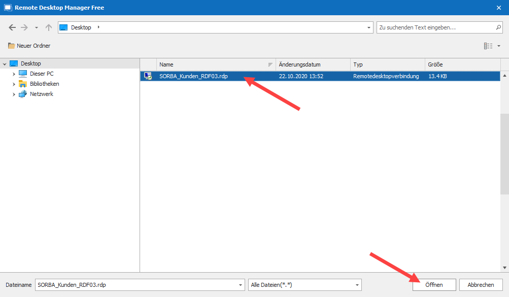Expand the Netzwerk tree node
This screenshot has width=509, height=297.
pyautogui.click(x=14, y=94)
